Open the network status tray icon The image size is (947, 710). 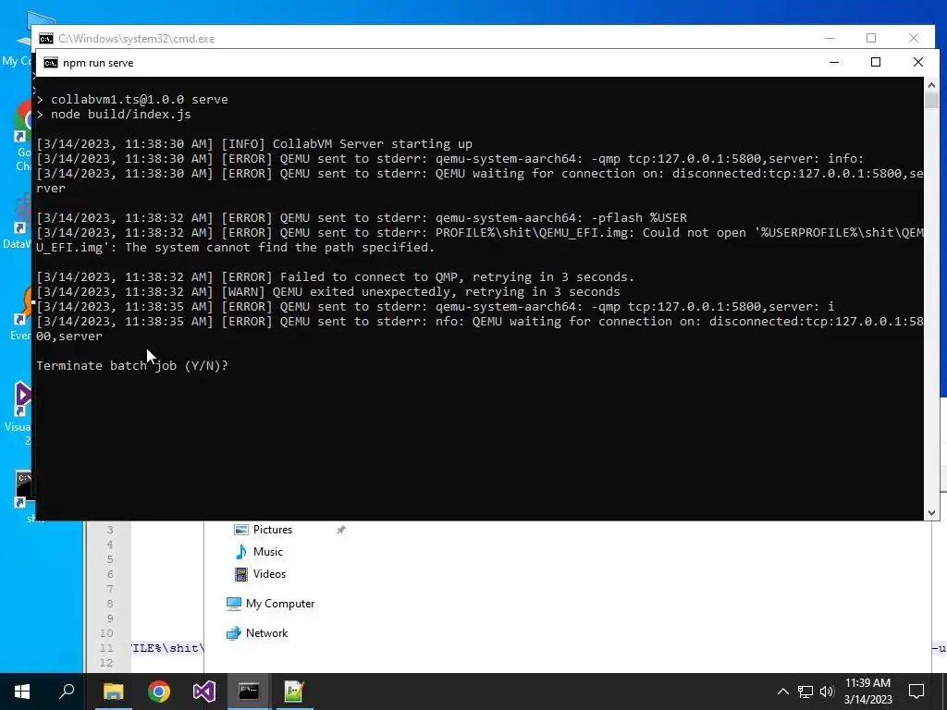point(806,692)
